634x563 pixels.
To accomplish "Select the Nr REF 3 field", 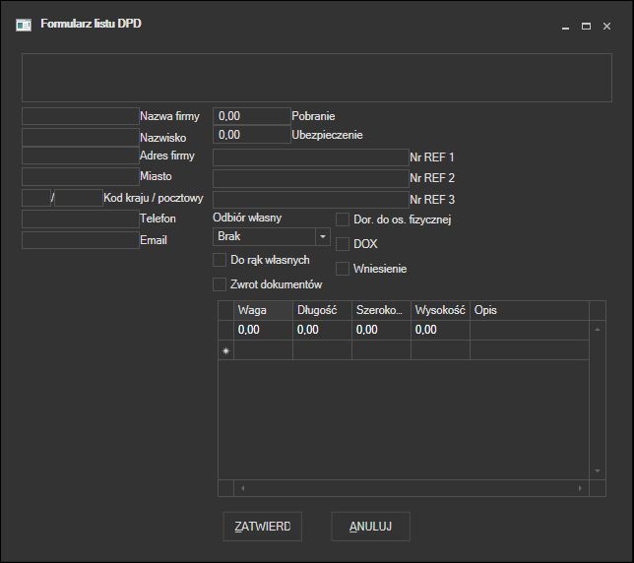I will (x=311, y=200).
